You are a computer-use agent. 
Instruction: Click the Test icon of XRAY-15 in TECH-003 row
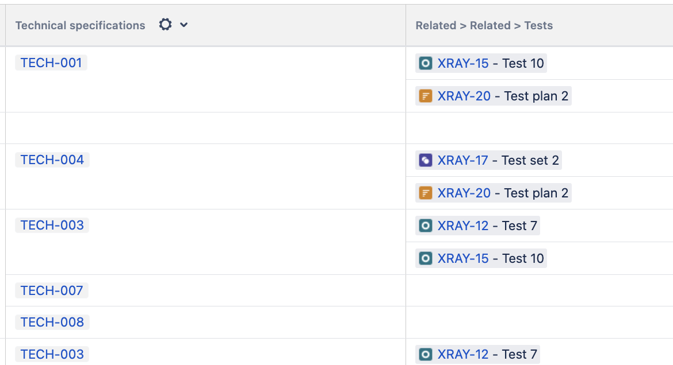(425, 258)
